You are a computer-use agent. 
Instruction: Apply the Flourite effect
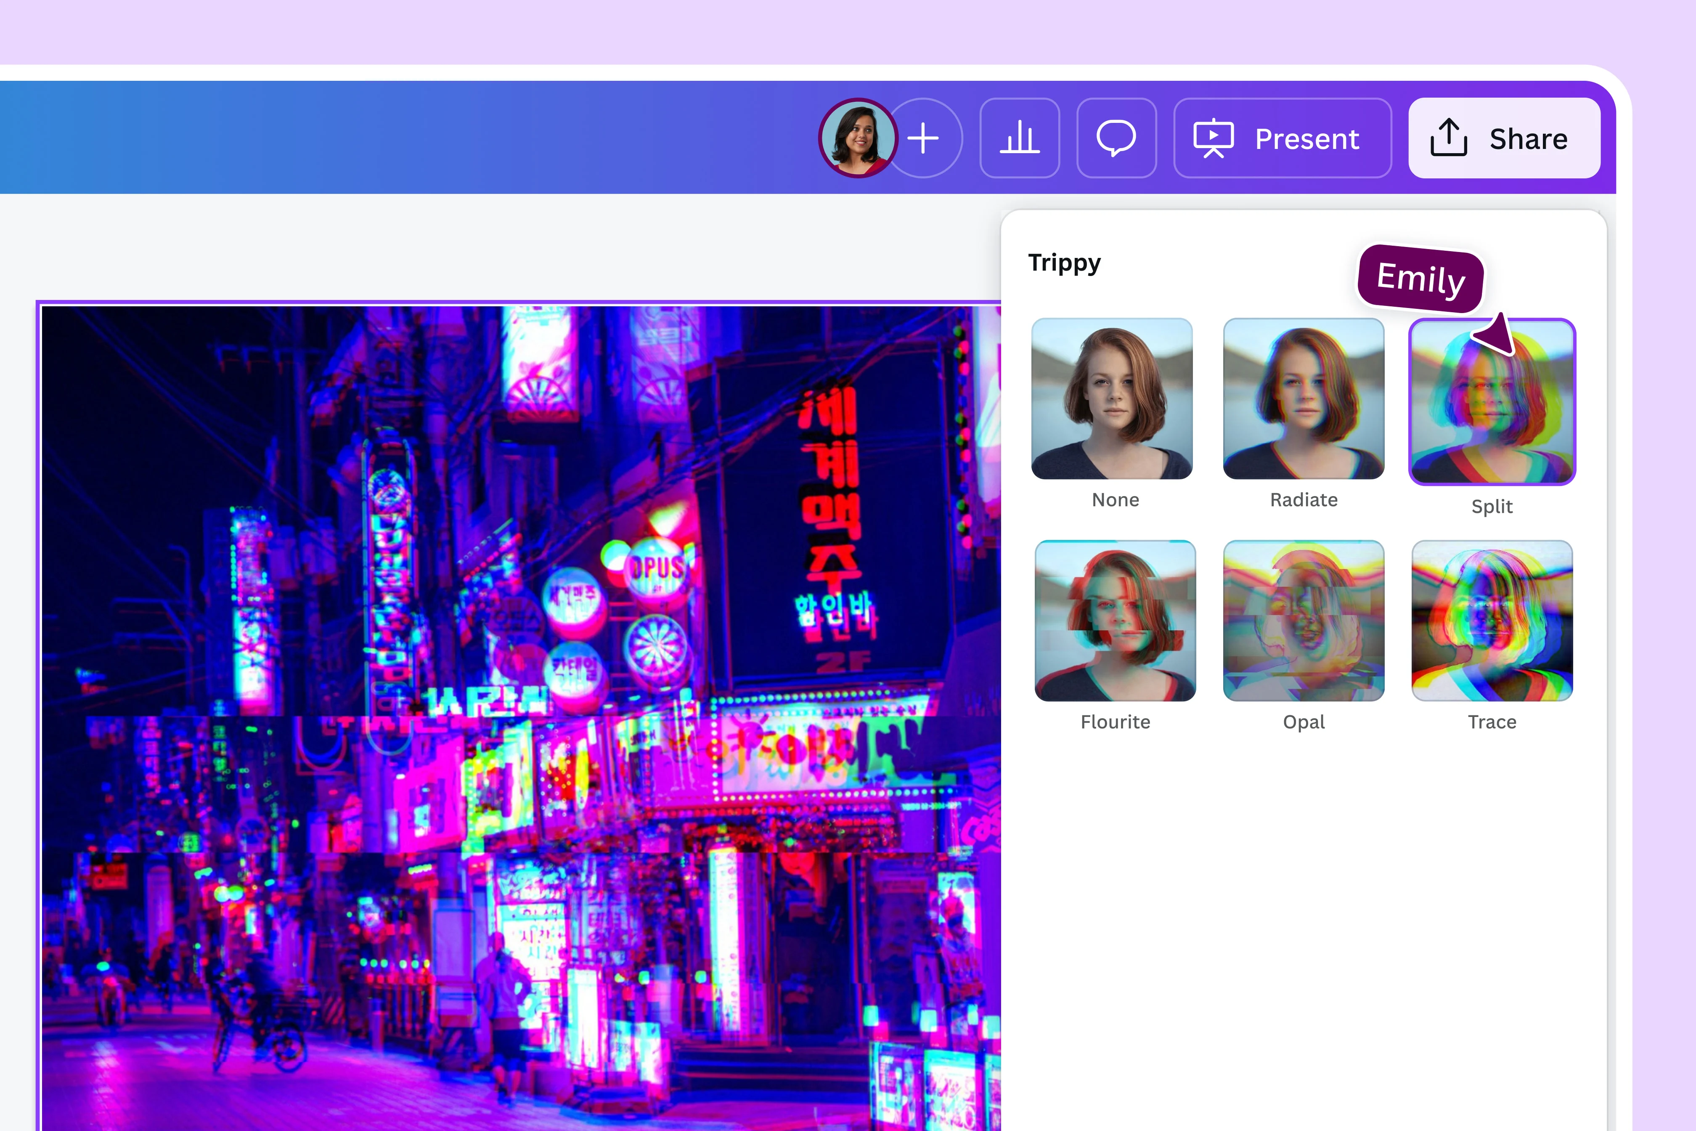click(1115, 620)
